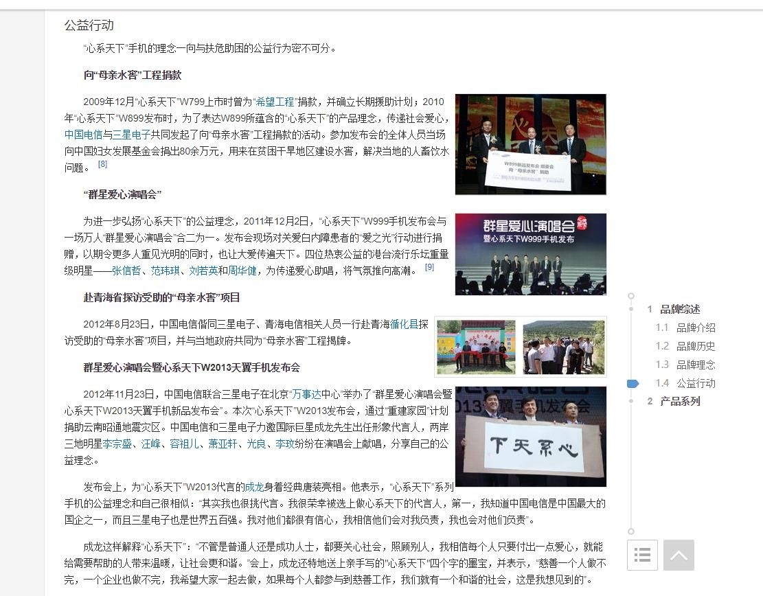Click the 群星爱心演唱会暨心系天下W2013天翼手机发布会 subheading
Viewport: 763px width, 596px height.
coord(192,367)
